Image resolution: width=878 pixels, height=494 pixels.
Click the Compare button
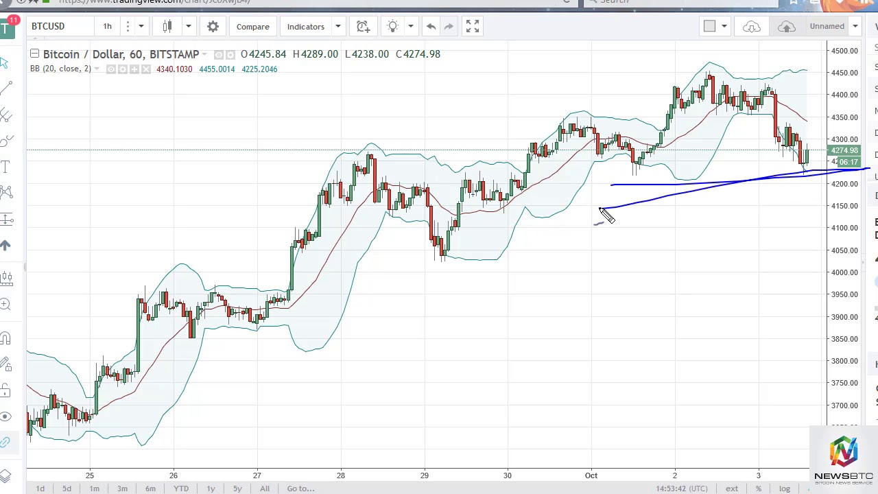click(x=252, y=26)
